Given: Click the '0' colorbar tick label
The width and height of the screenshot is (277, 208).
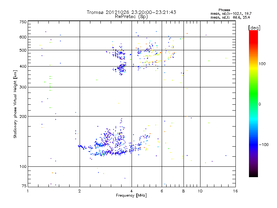Looking at the screenshot, I should (260, 104).
